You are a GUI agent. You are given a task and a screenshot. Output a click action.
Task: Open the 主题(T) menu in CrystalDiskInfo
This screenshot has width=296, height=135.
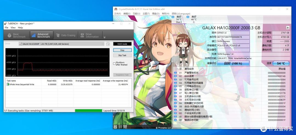point(146,14)
